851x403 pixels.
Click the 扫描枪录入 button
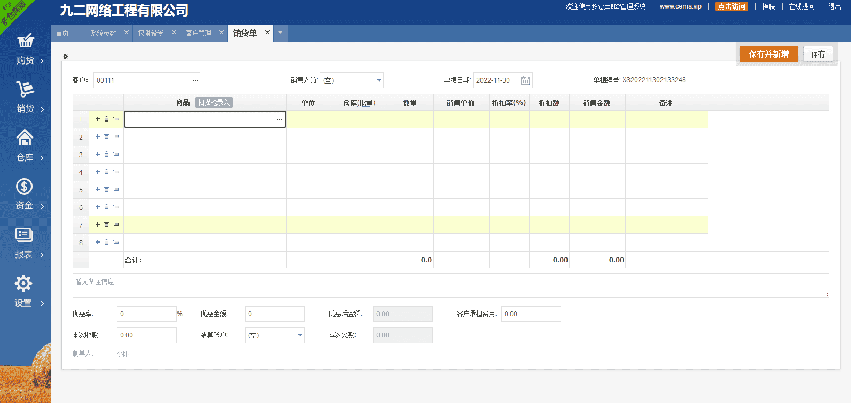214,102
